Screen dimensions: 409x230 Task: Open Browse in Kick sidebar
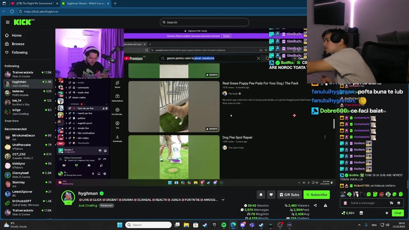click(x=18, y=44)
